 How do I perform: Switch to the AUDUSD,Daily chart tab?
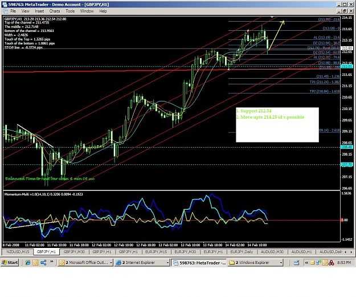pyautogui.click(x=330, y=252)
